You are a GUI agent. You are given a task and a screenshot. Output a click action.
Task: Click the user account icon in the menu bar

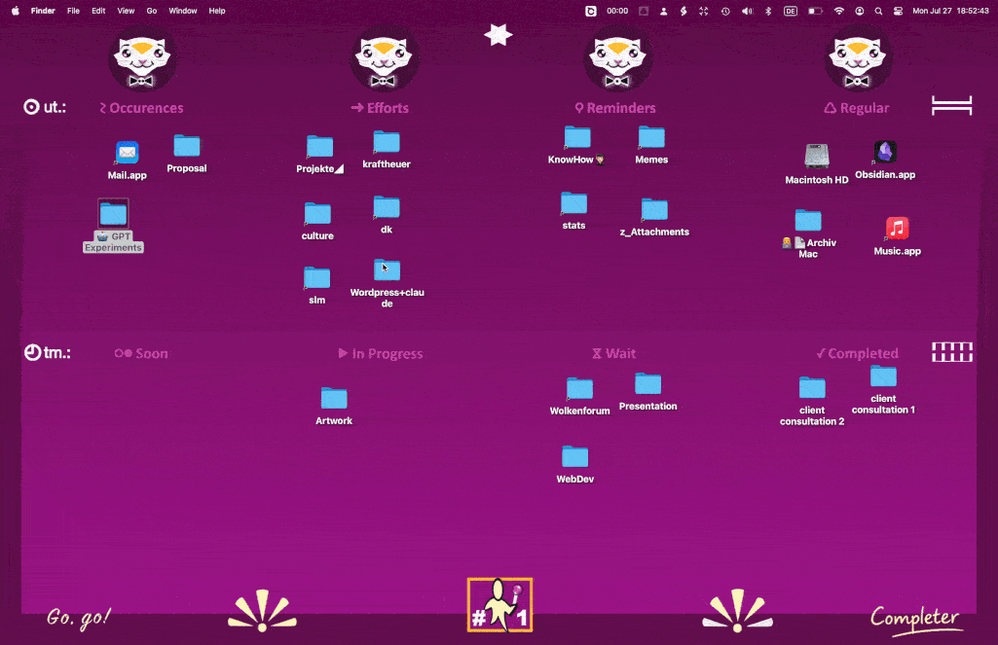tap(859, 11)
